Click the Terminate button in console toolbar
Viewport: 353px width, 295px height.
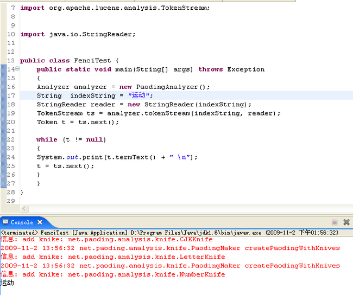(x=335, y=222)
